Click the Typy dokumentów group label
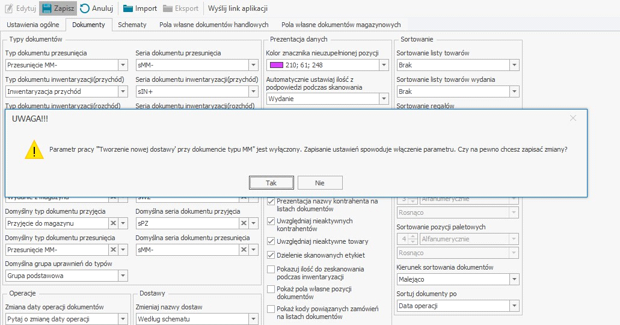Image resolution: width=620 pixels, height=325 pixels. tap(35, 39)
